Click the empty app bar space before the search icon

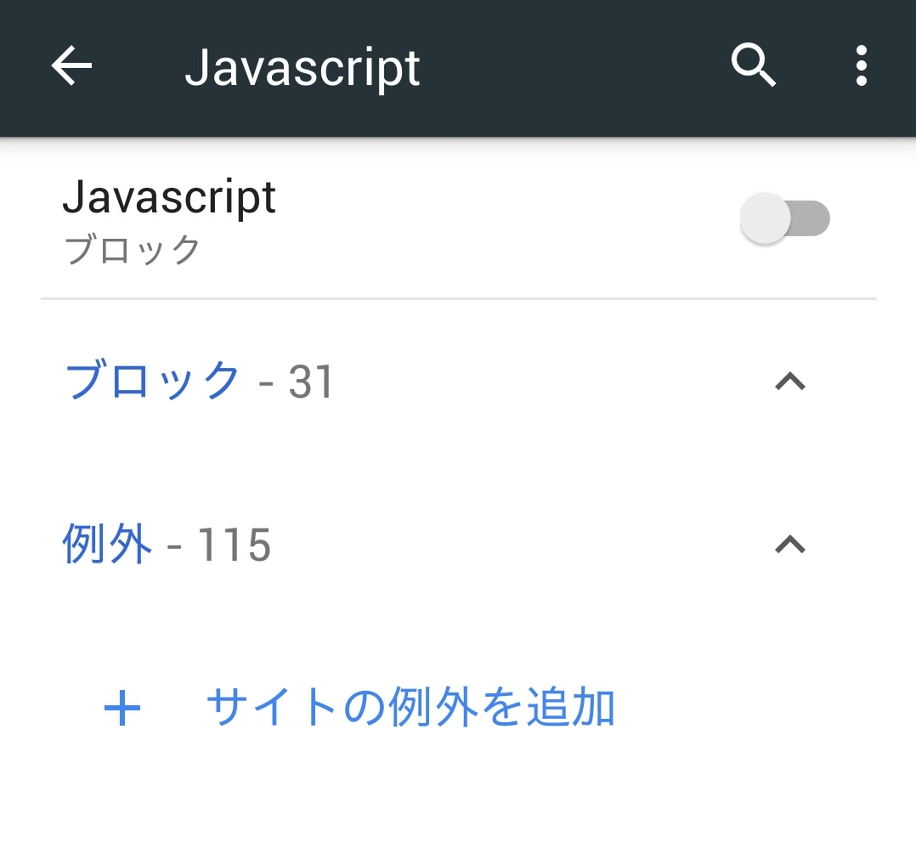click(578, 66)
